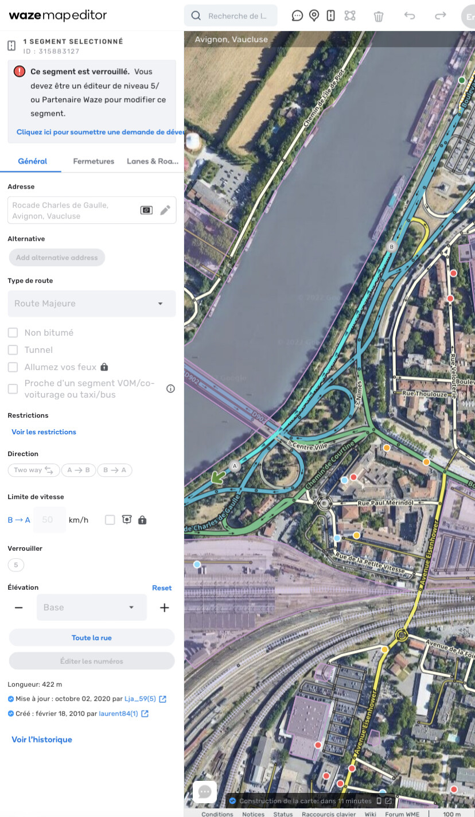Click the elevation Reset link
The height and width of the screenshot is (817, 475).
[162, 588]
